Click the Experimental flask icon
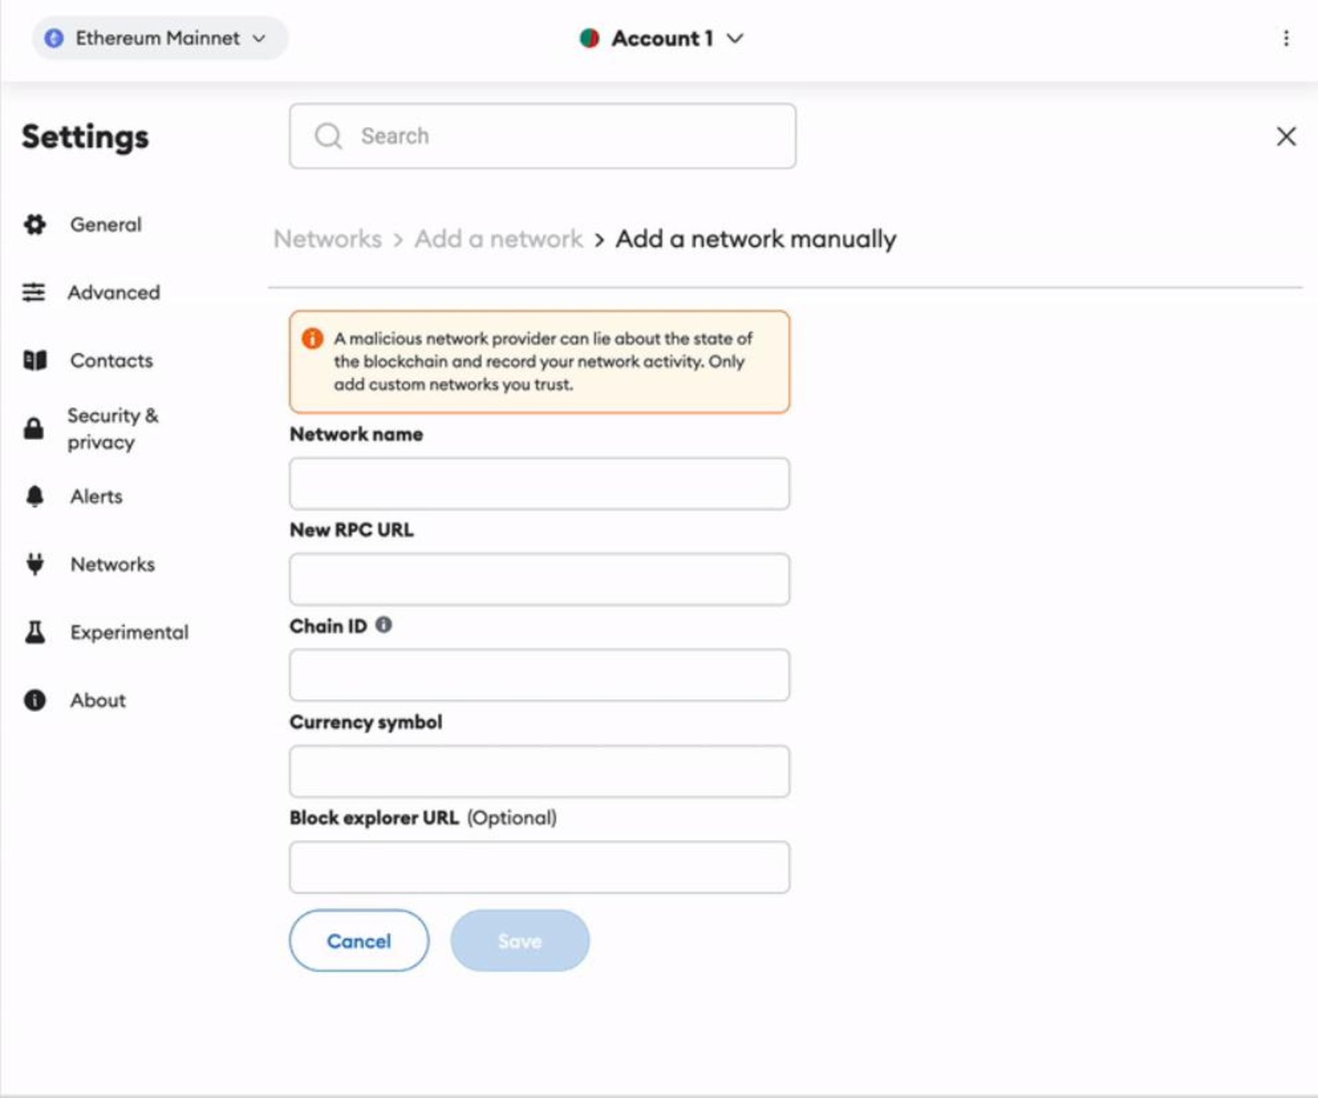The image size is (1318, 1098). (33, 632)
